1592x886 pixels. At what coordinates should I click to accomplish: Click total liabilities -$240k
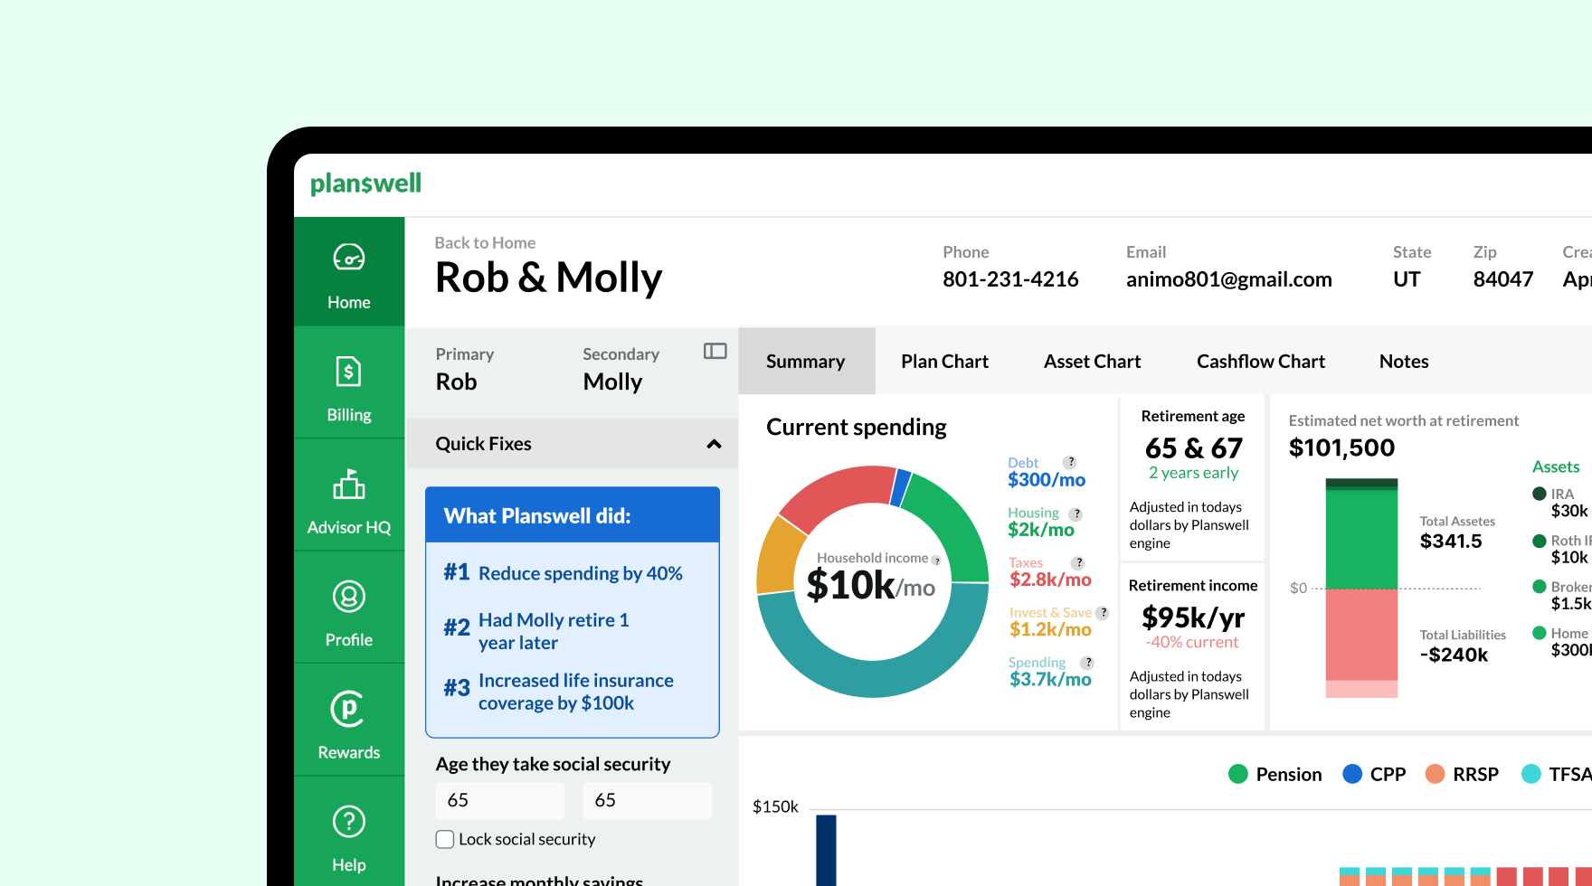(x=1454, y=655)
